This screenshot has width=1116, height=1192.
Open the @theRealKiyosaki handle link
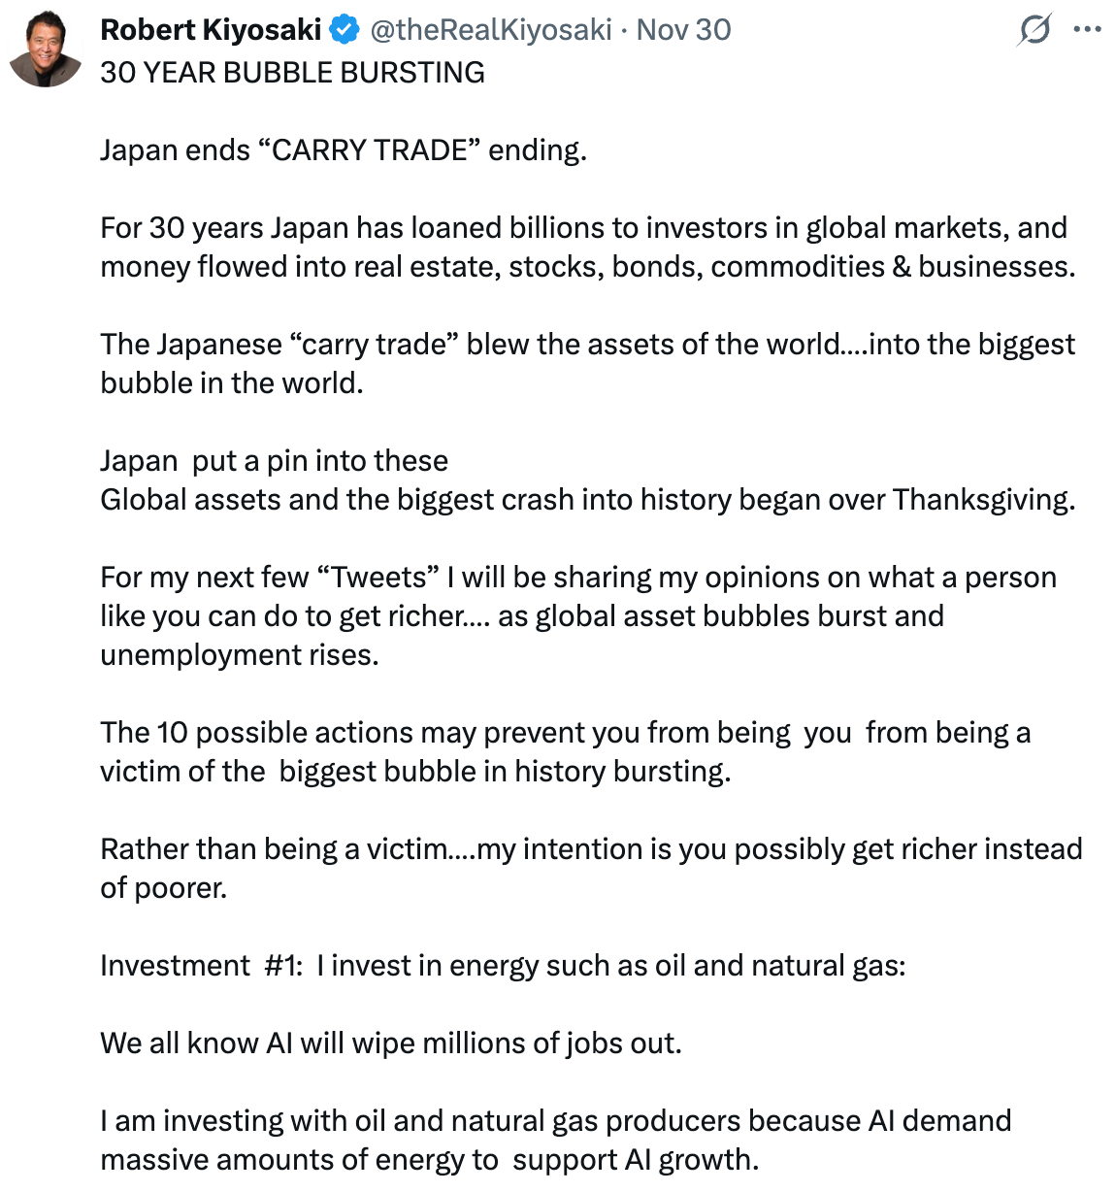490,30
